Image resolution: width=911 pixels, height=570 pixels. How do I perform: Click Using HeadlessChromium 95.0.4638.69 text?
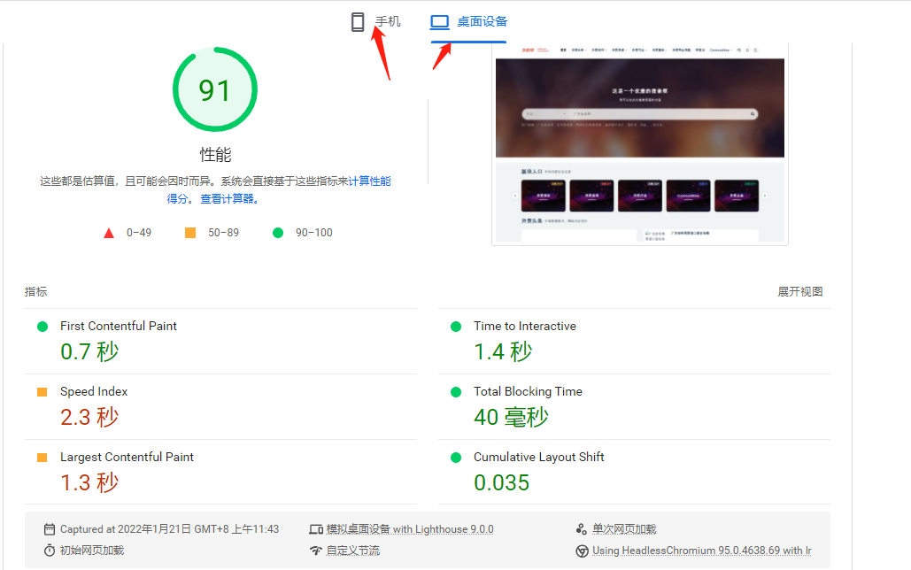tap(702, 551)
